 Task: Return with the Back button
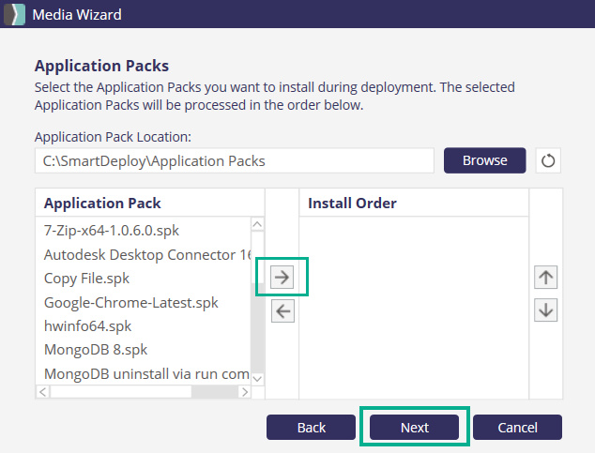point(312,427)
